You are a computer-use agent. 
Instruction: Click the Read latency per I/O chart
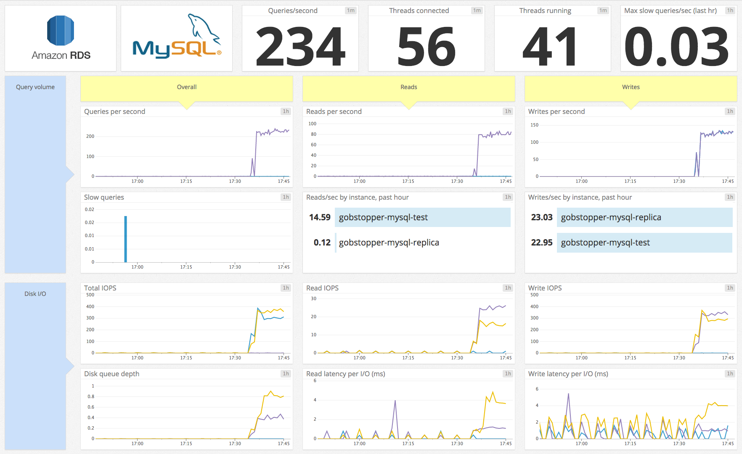point(408,410)
